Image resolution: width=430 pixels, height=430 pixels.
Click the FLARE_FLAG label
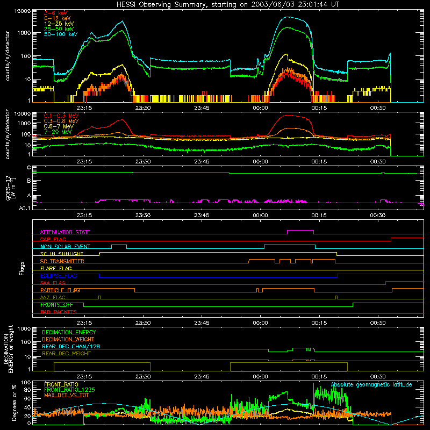click(56, 268)
